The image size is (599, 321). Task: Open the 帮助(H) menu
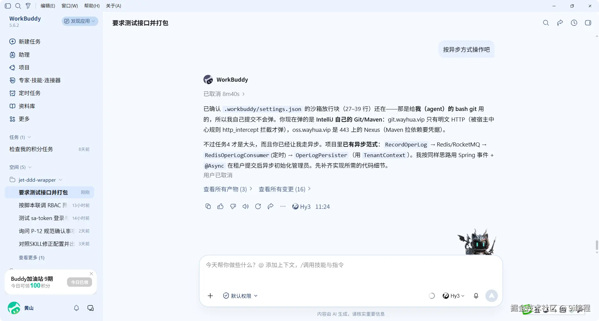tap(92, 6)
